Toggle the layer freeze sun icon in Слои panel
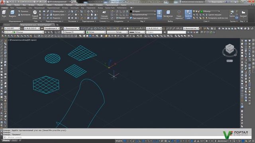Image resolution: width=255 pixels, height=143 pixels. click(196, 12)
